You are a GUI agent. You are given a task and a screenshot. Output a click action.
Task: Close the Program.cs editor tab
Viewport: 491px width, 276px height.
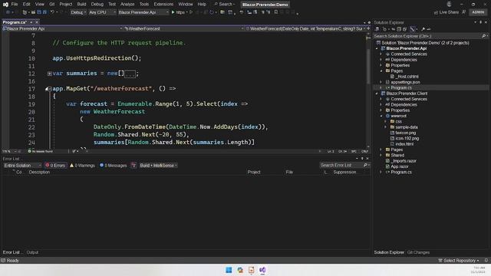tap(37, 22)
